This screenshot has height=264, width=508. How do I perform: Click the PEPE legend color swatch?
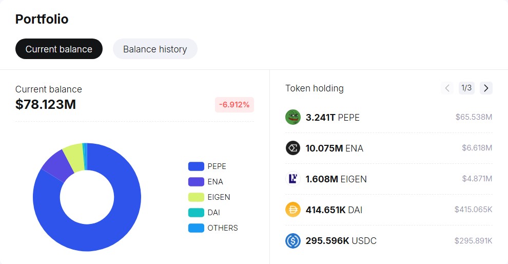196,166
